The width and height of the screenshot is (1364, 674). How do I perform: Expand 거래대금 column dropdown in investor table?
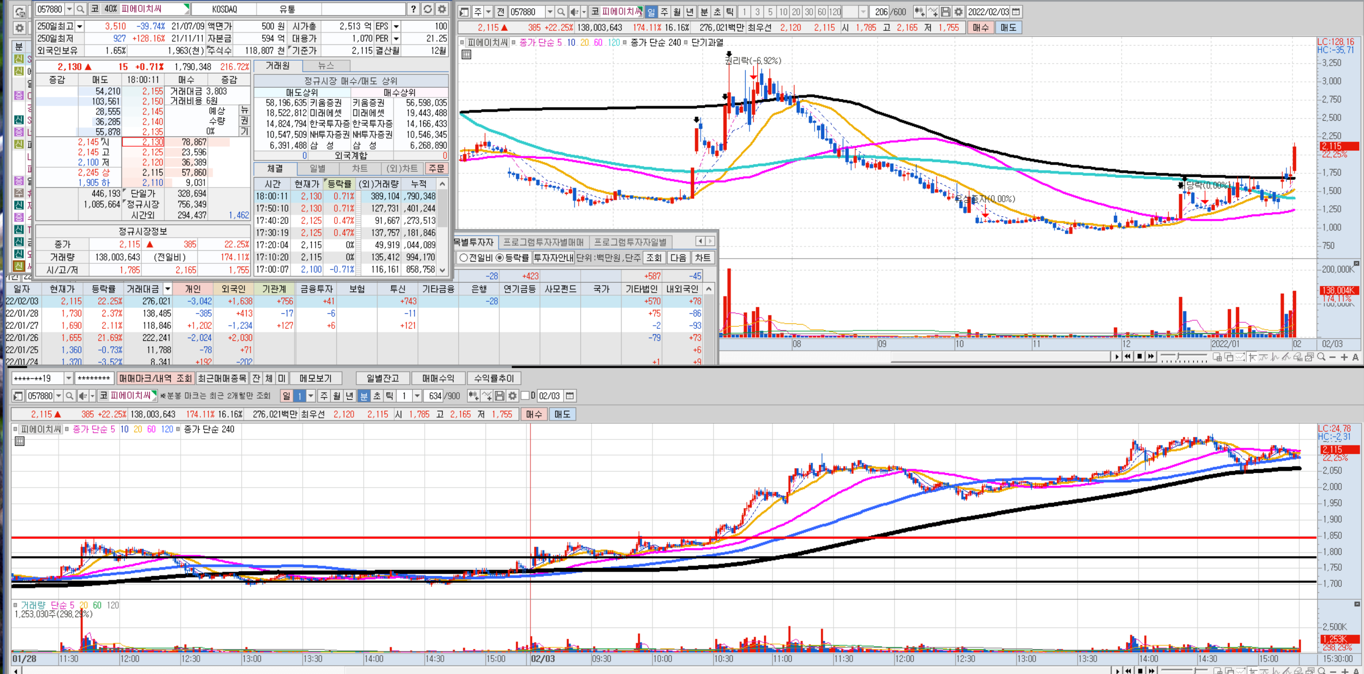pos(168,289)
